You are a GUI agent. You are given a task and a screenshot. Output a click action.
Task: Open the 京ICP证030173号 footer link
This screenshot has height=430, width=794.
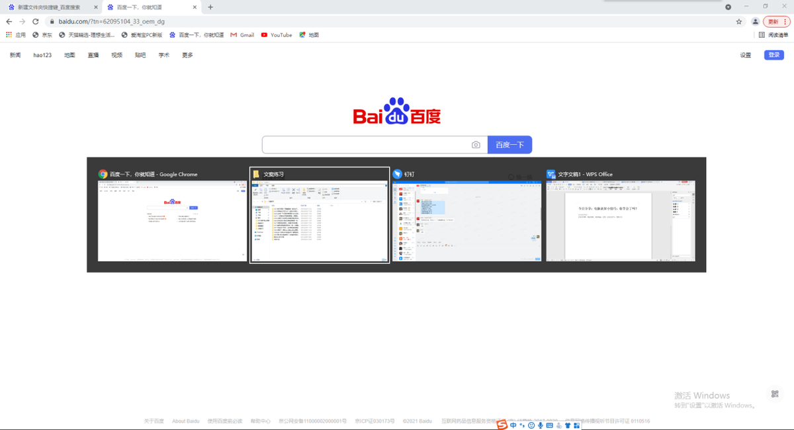(375, 421)
